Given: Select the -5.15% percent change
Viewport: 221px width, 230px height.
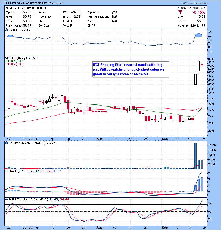Looking at the screenshot, I should point(199,12).
